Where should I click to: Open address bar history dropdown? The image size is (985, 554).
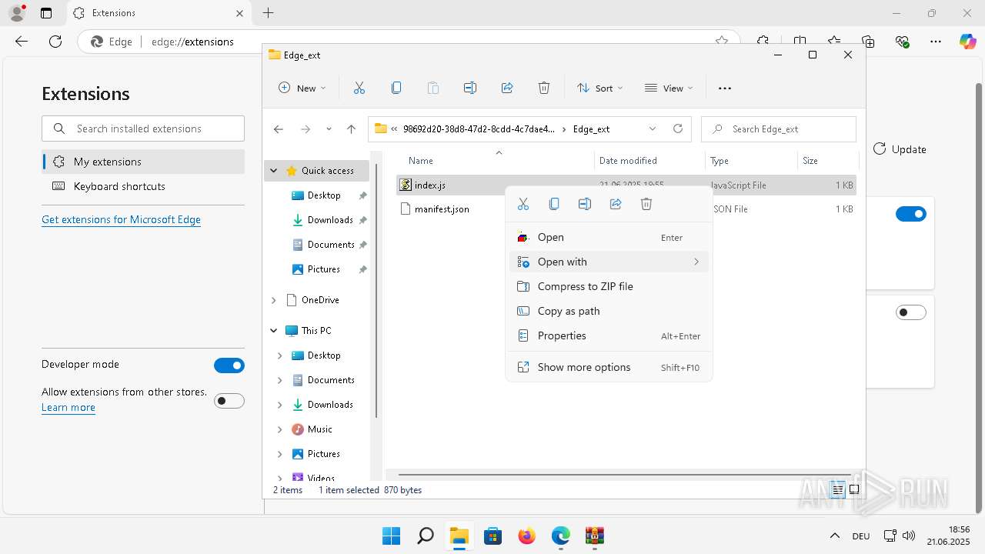(x=653, y=129)
